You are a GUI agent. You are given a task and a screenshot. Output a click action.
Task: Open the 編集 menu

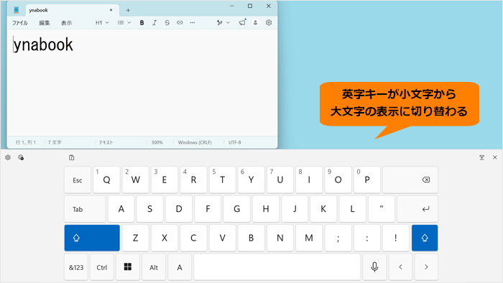(45, 23)
